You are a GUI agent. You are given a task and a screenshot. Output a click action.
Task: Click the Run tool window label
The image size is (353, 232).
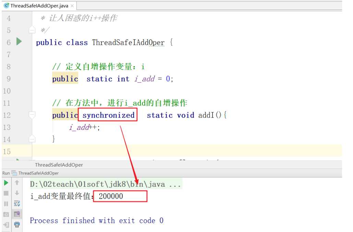(6, 173)
